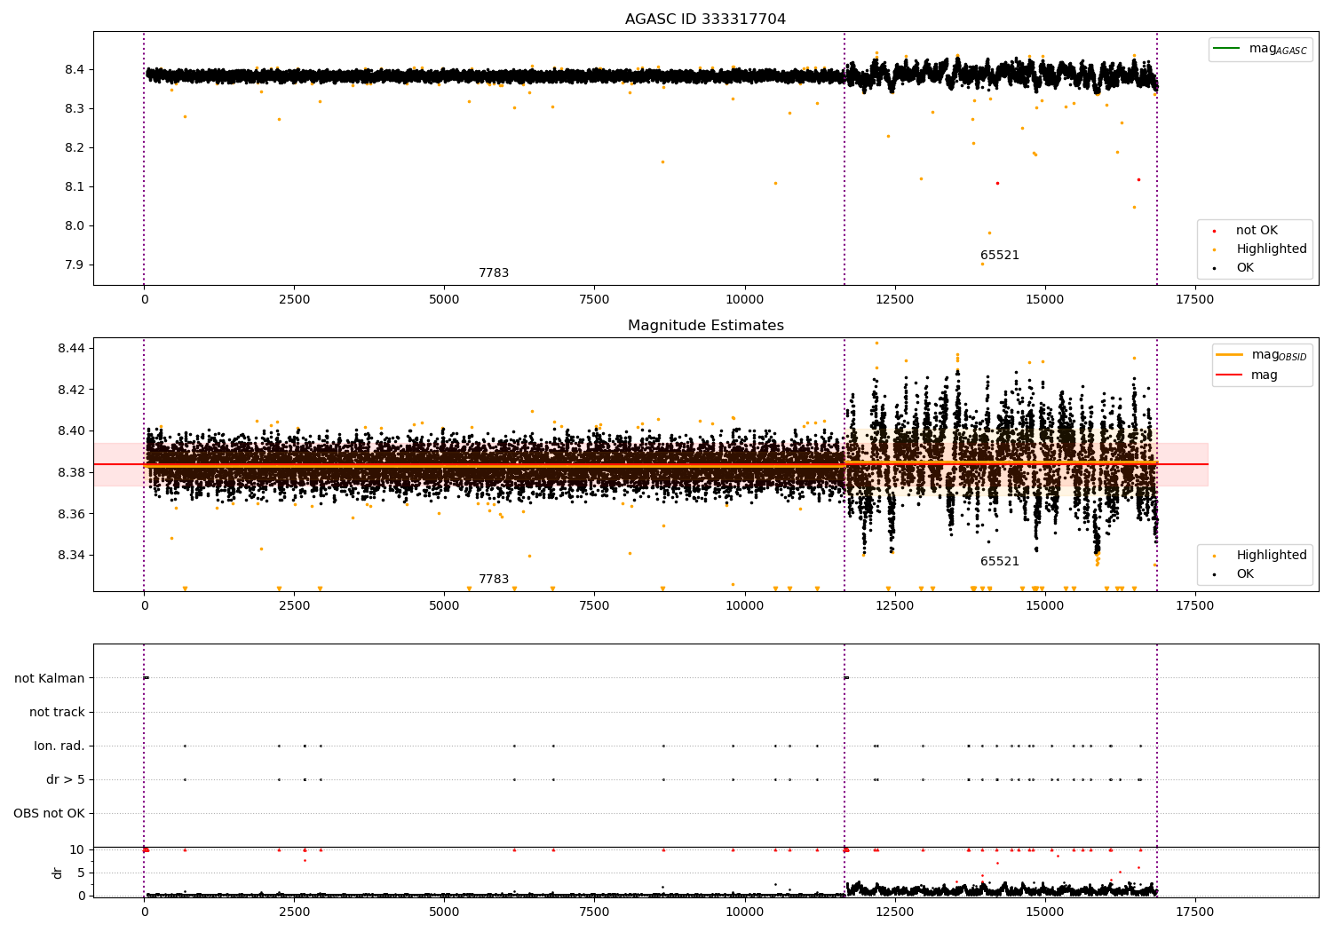The height and width of the screenshot is (932, 1332).
Task: Click "Highlighted" legend label in Magnitude Estimates plot
Action: 1271,556
